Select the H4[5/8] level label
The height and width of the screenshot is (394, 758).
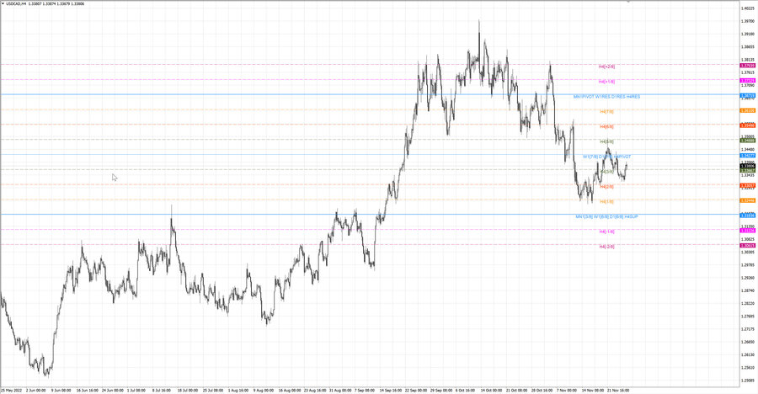[606, 141]
